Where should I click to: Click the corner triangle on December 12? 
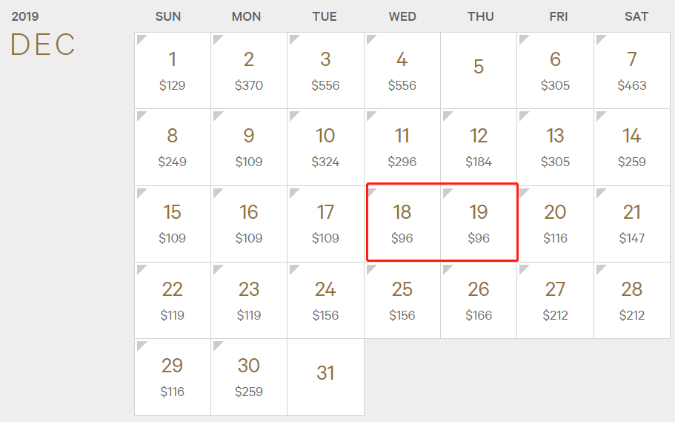pos(447,115)
